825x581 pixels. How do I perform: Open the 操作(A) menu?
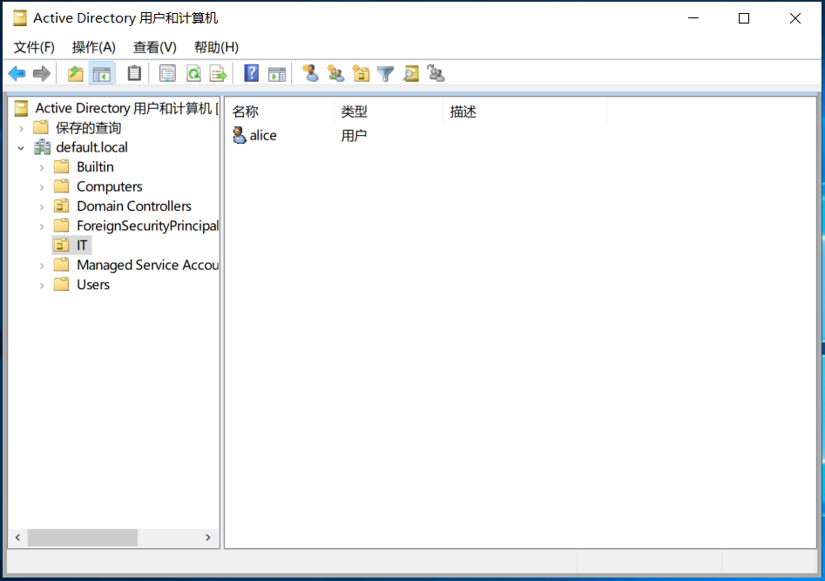coord(93,47)
